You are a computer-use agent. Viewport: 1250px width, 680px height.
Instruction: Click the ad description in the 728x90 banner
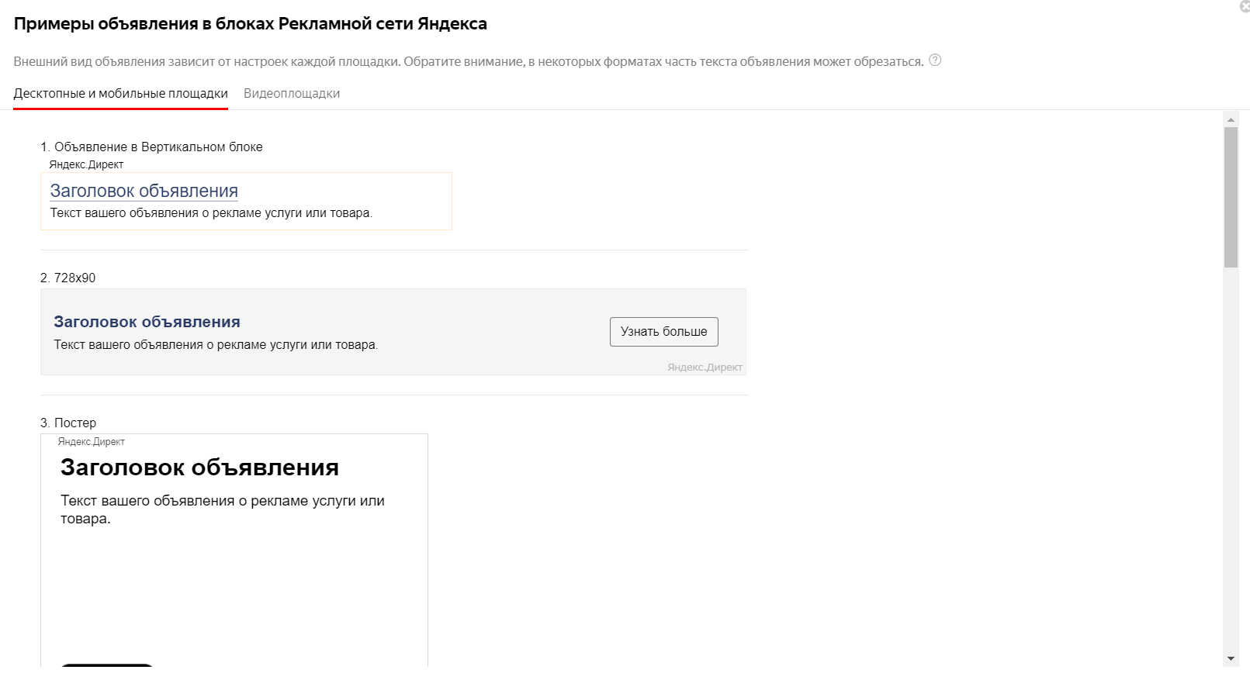[x=216, y=345]
